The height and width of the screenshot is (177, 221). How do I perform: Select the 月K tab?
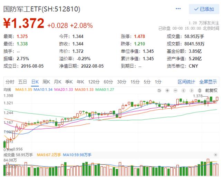coord(58,82)
